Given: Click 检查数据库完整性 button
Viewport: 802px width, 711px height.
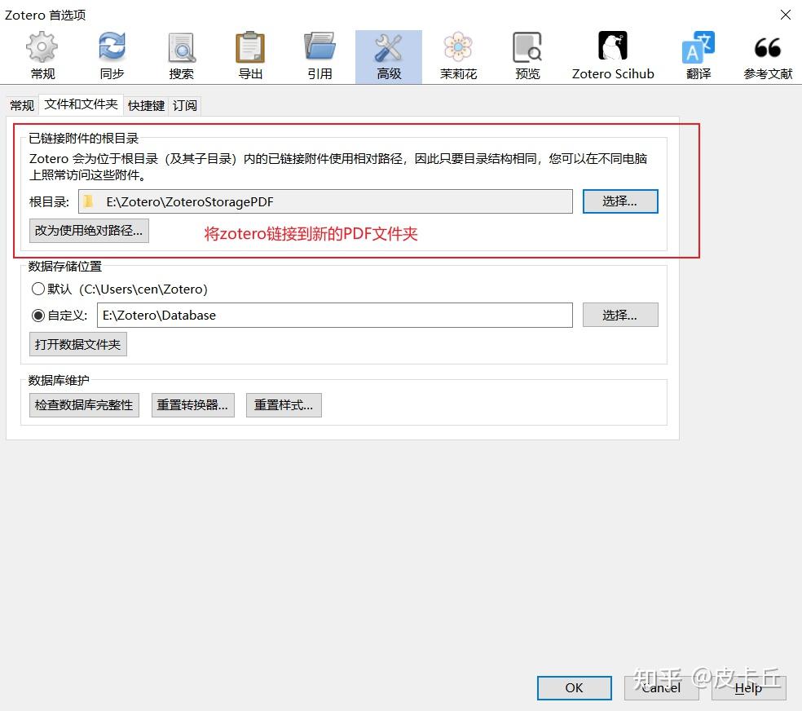Looking at the screenshot, I should point(84,405).
